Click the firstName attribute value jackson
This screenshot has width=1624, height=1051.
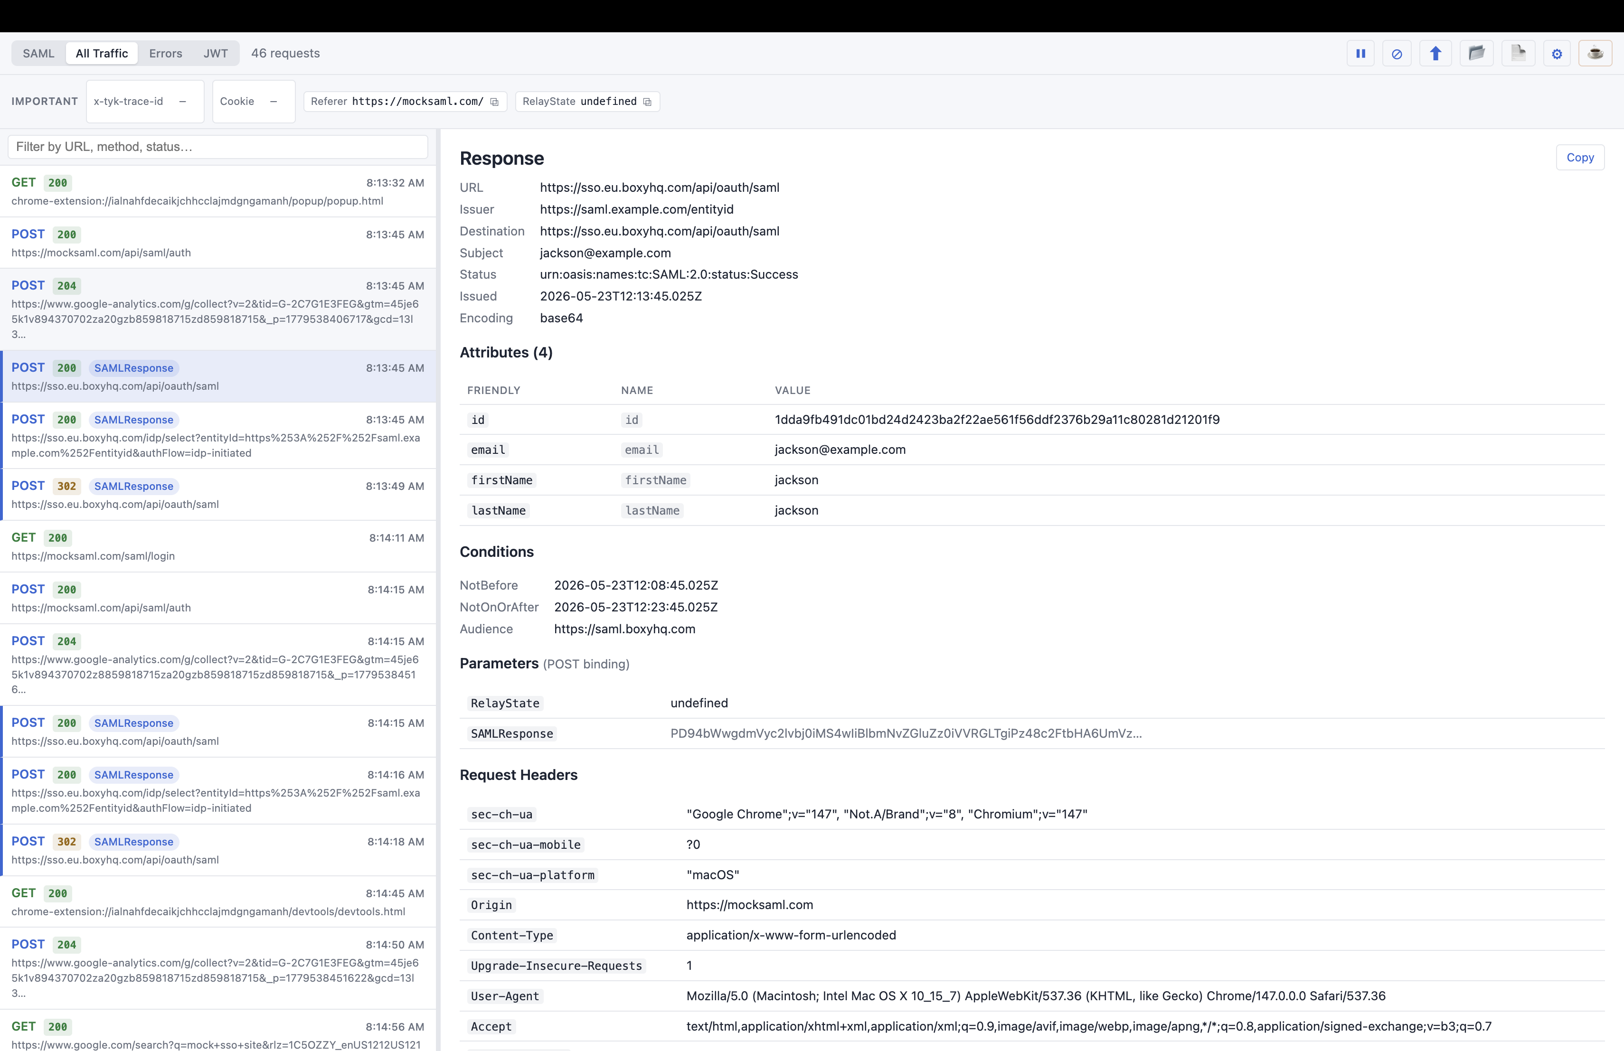tap(796, 480)
